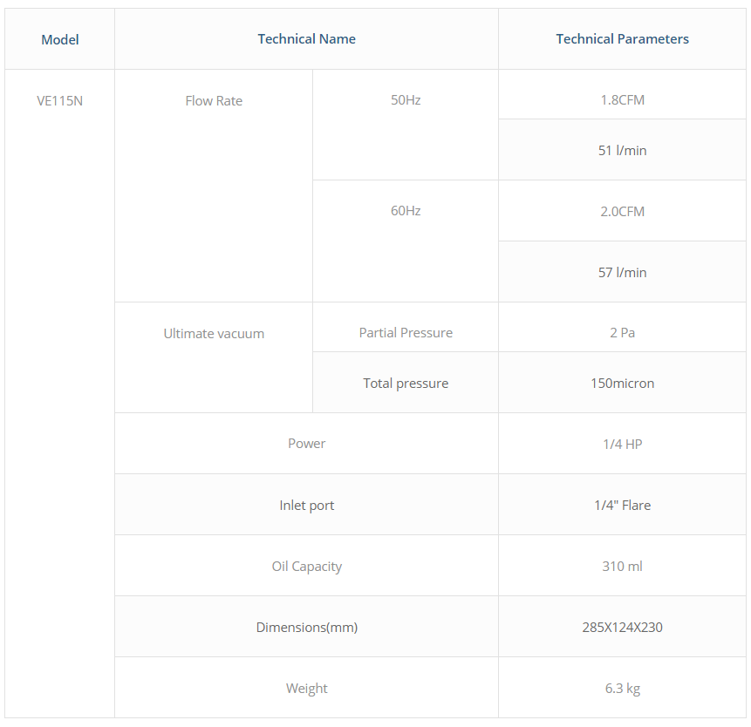Click the 60Hz frequency cell
Screen dimensions: 751x727
tap(406, 211)
